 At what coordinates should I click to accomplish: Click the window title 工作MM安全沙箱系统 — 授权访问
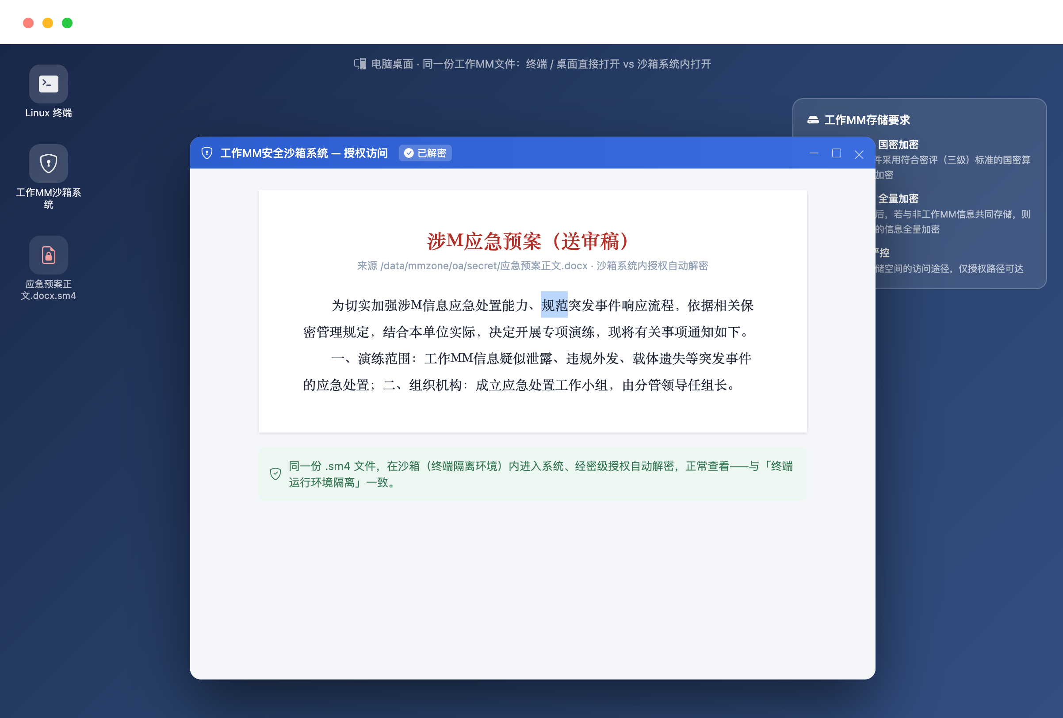(304, 153)
